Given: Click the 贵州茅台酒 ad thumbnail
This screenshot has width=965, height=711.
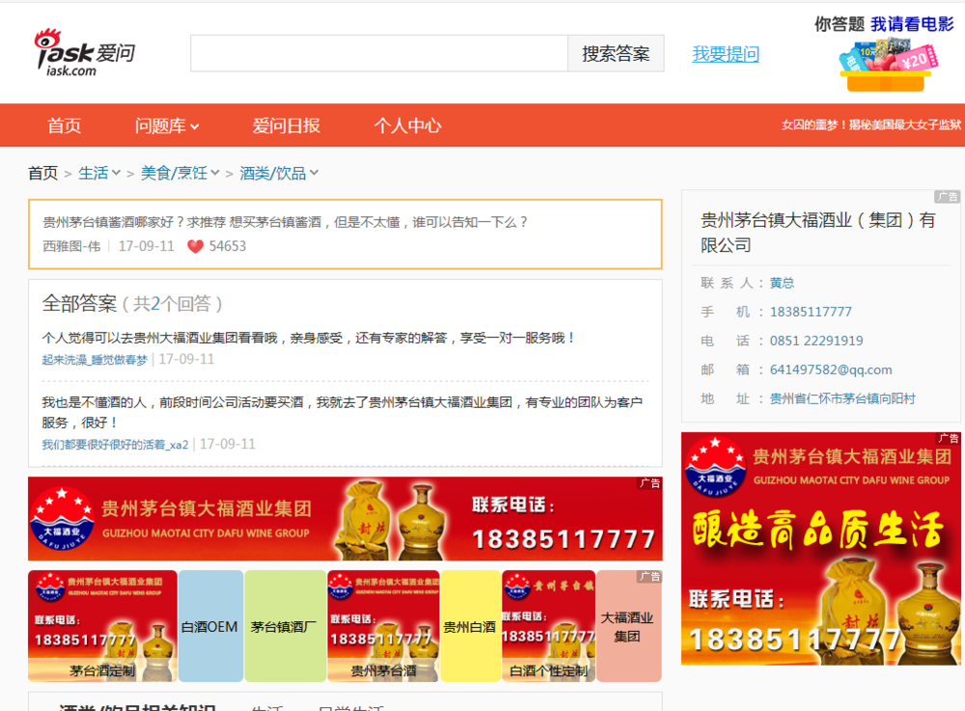Looking at the screenshot, I should [383, 626].
